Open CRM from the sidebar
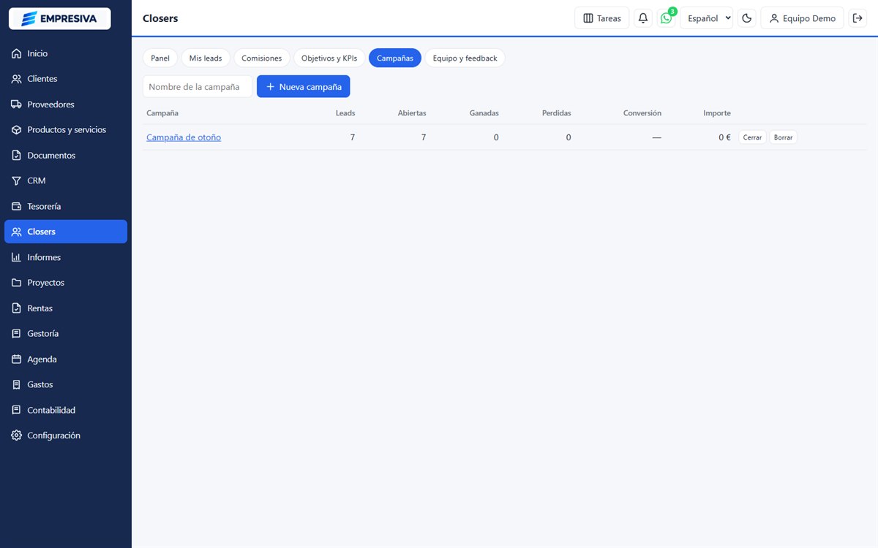 (x=66, y=180)
